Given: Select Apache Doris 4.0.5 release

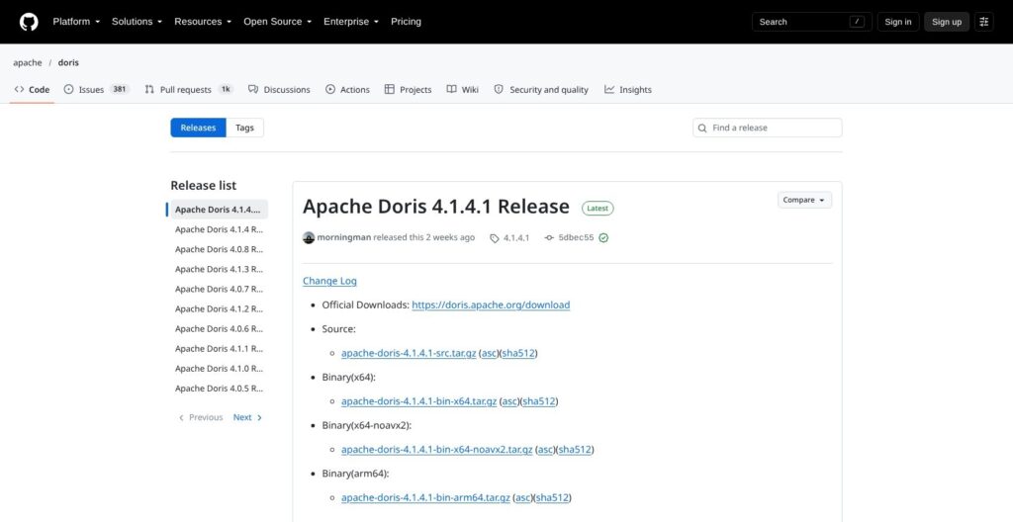Looking at the screenshot, I should [x=219, y=389].
